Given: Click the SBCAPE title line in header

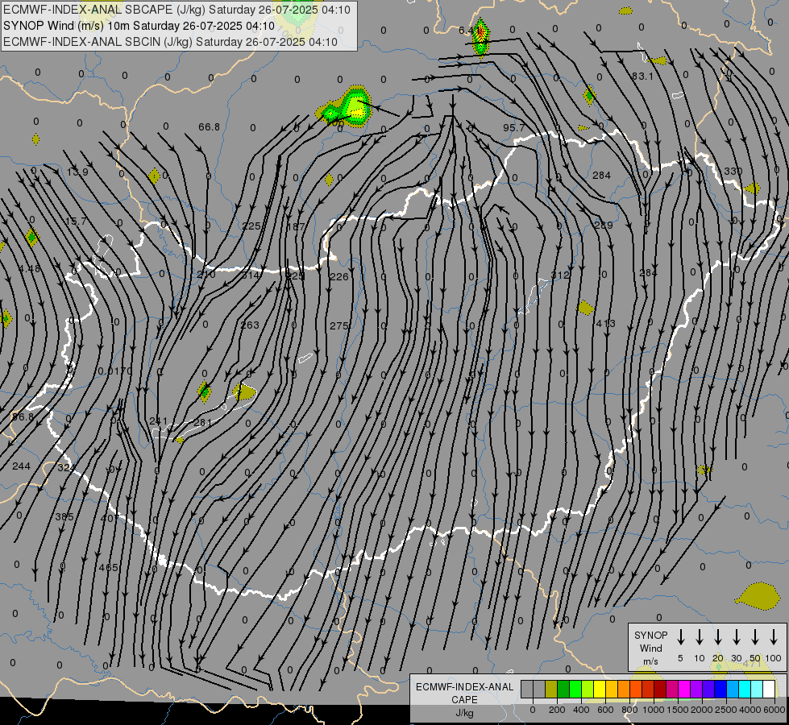Looking at the screenshot, I should tap(176, 10).
